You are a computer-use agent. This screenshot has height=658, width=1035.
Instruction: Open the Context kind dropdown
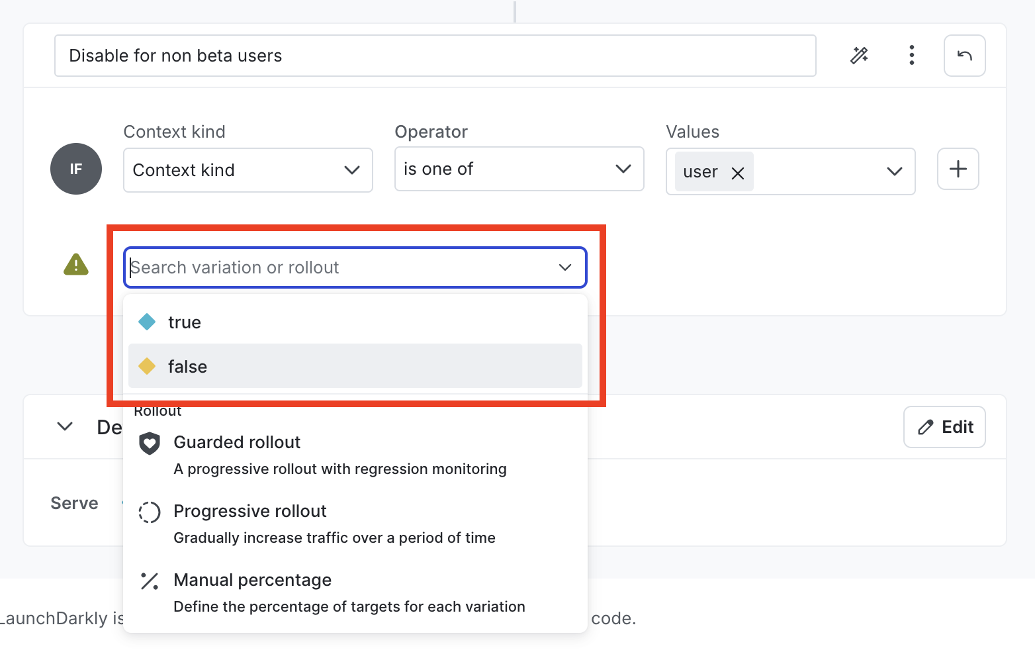[247, 170]
